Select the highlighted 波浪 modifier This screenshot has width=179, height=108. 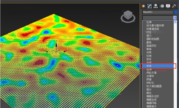pos(158,66)
